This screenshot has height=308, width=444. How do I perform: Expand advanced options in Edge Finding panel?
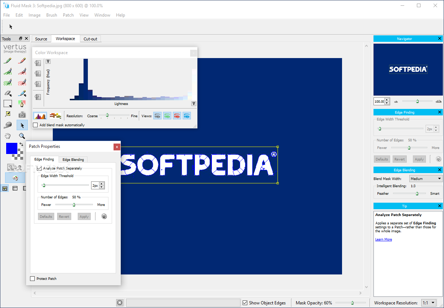coord(439,159)
